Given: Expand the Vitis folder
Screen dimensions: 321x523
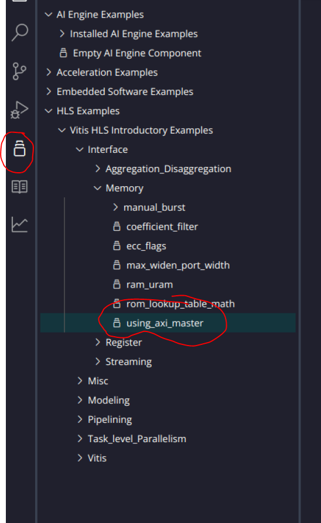Looking at the screenshot, I should (x=80, y=458).
